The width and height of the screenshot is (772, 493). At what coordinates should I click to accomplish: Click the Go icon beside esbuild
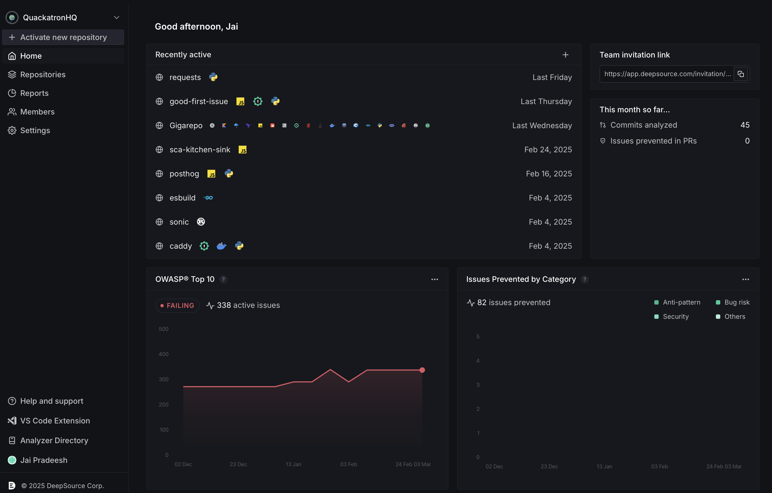click(208, 198)
